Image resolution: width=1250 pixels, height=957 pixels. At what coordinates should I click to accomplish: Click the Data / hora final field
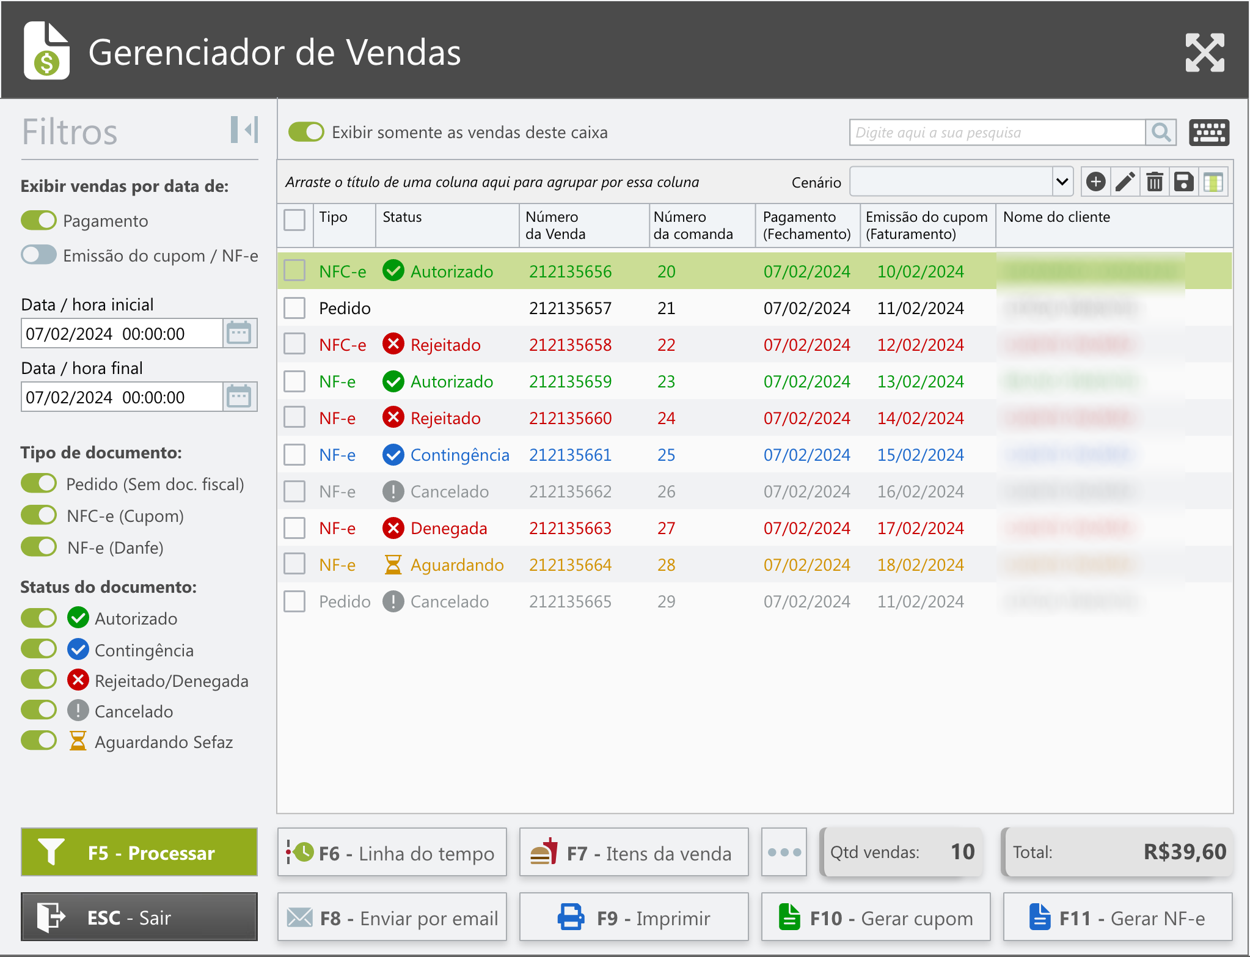coord(122,397)
